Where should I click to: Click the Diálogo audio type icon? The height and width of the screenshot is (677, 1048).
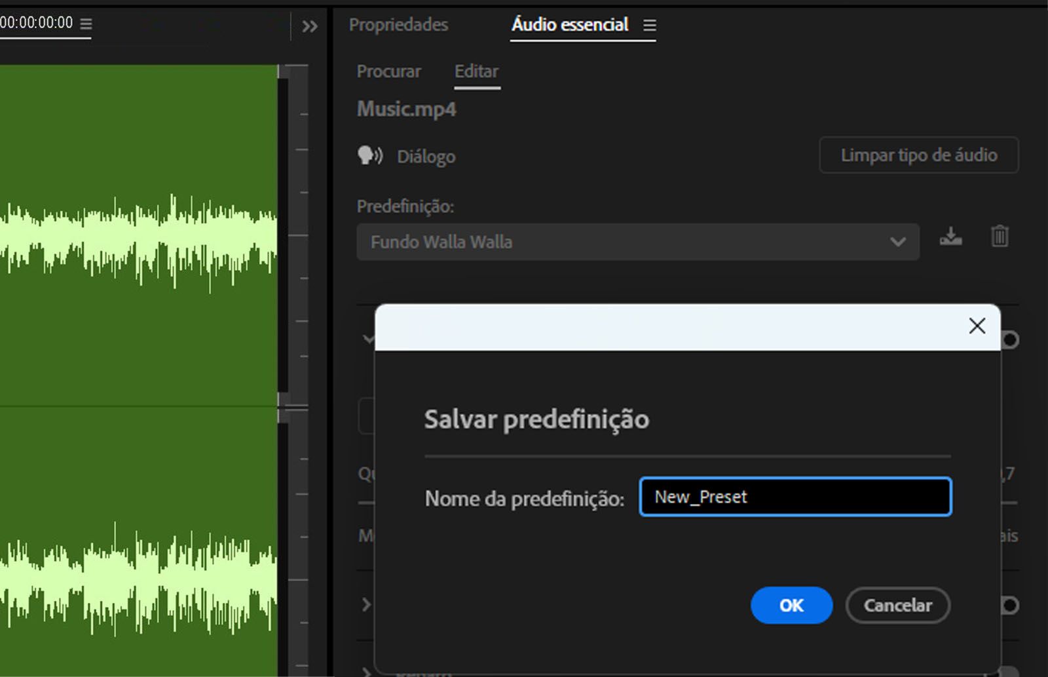click(x=371, y=156)
